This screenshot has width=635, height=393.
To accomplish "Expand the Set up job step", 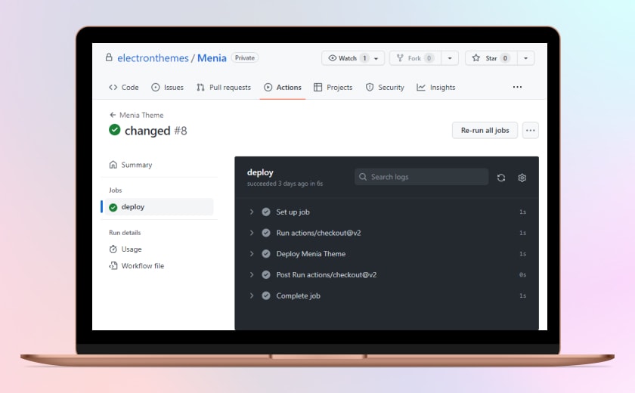I will coord(252,212).
